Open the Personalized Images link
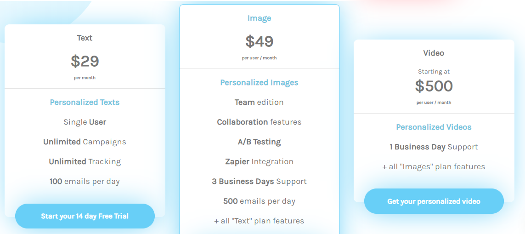This screenshot has height=234, width=525. tap(259, 83)
